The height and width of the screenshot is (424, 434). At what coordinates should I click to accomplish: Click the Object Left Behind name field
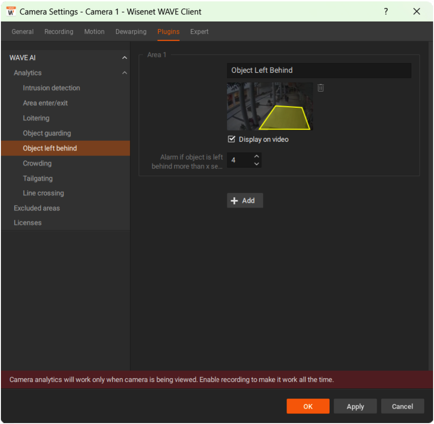coord(319,70)
